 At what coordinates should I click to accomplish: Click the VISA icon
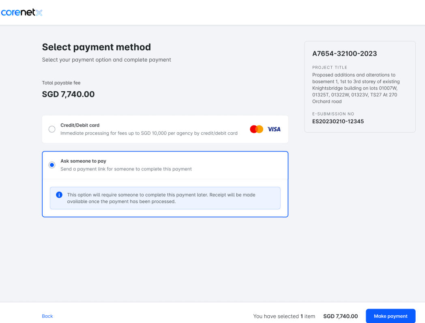pyautogui.click(x=273, y=129)
